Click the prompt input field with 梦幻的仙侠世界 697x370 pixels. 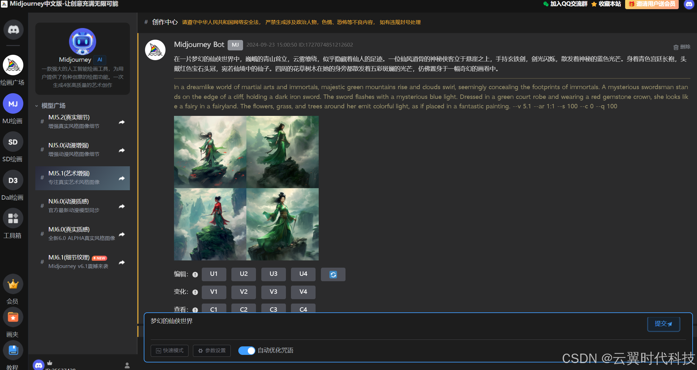coord(396,326)
